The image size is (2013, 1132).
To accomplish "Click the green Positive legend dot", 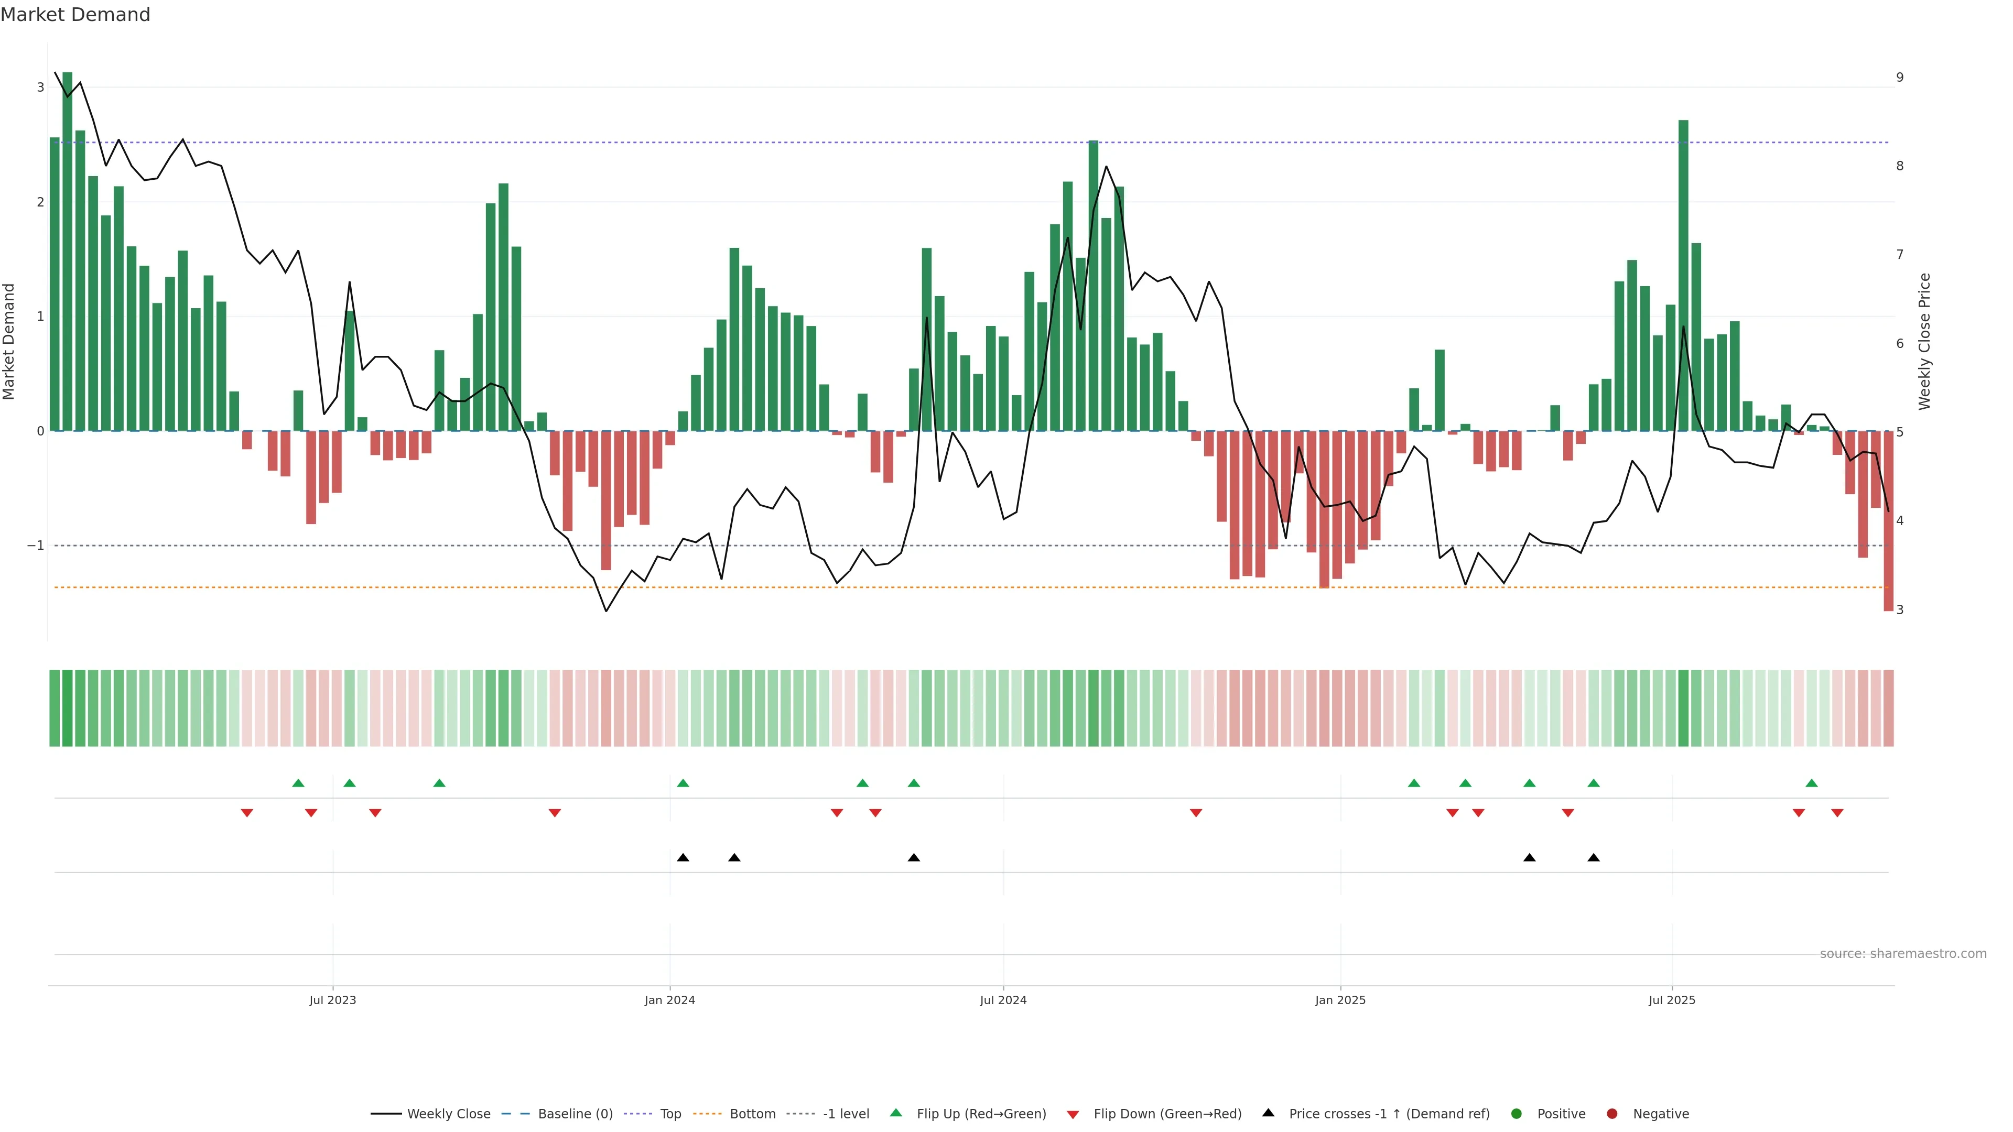I will [x=1517, y=1113].
